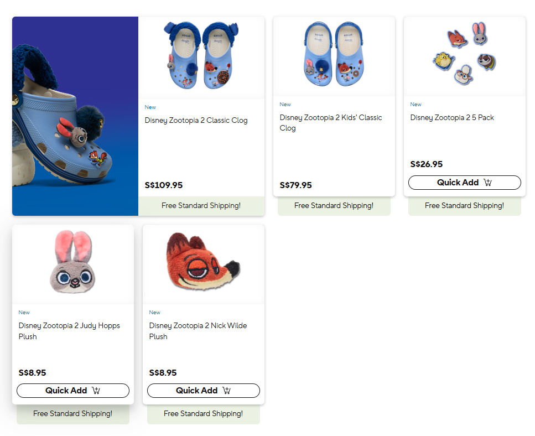The image size is (535, 436).
Task: Quick Add the Judy Hopps Plush
Action: [x=73, y=391]
